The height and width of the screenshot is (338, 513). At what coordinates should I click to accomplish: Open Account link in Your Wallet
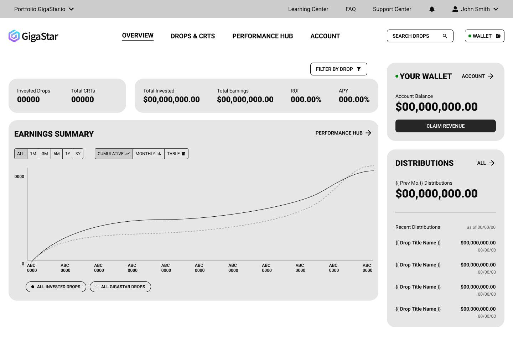coord(477,76)
